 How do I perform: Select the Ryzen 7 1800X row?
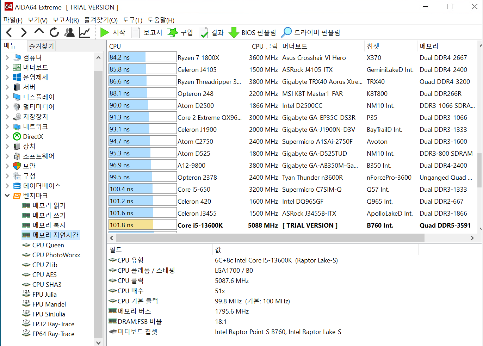click(x=292, y=57)
